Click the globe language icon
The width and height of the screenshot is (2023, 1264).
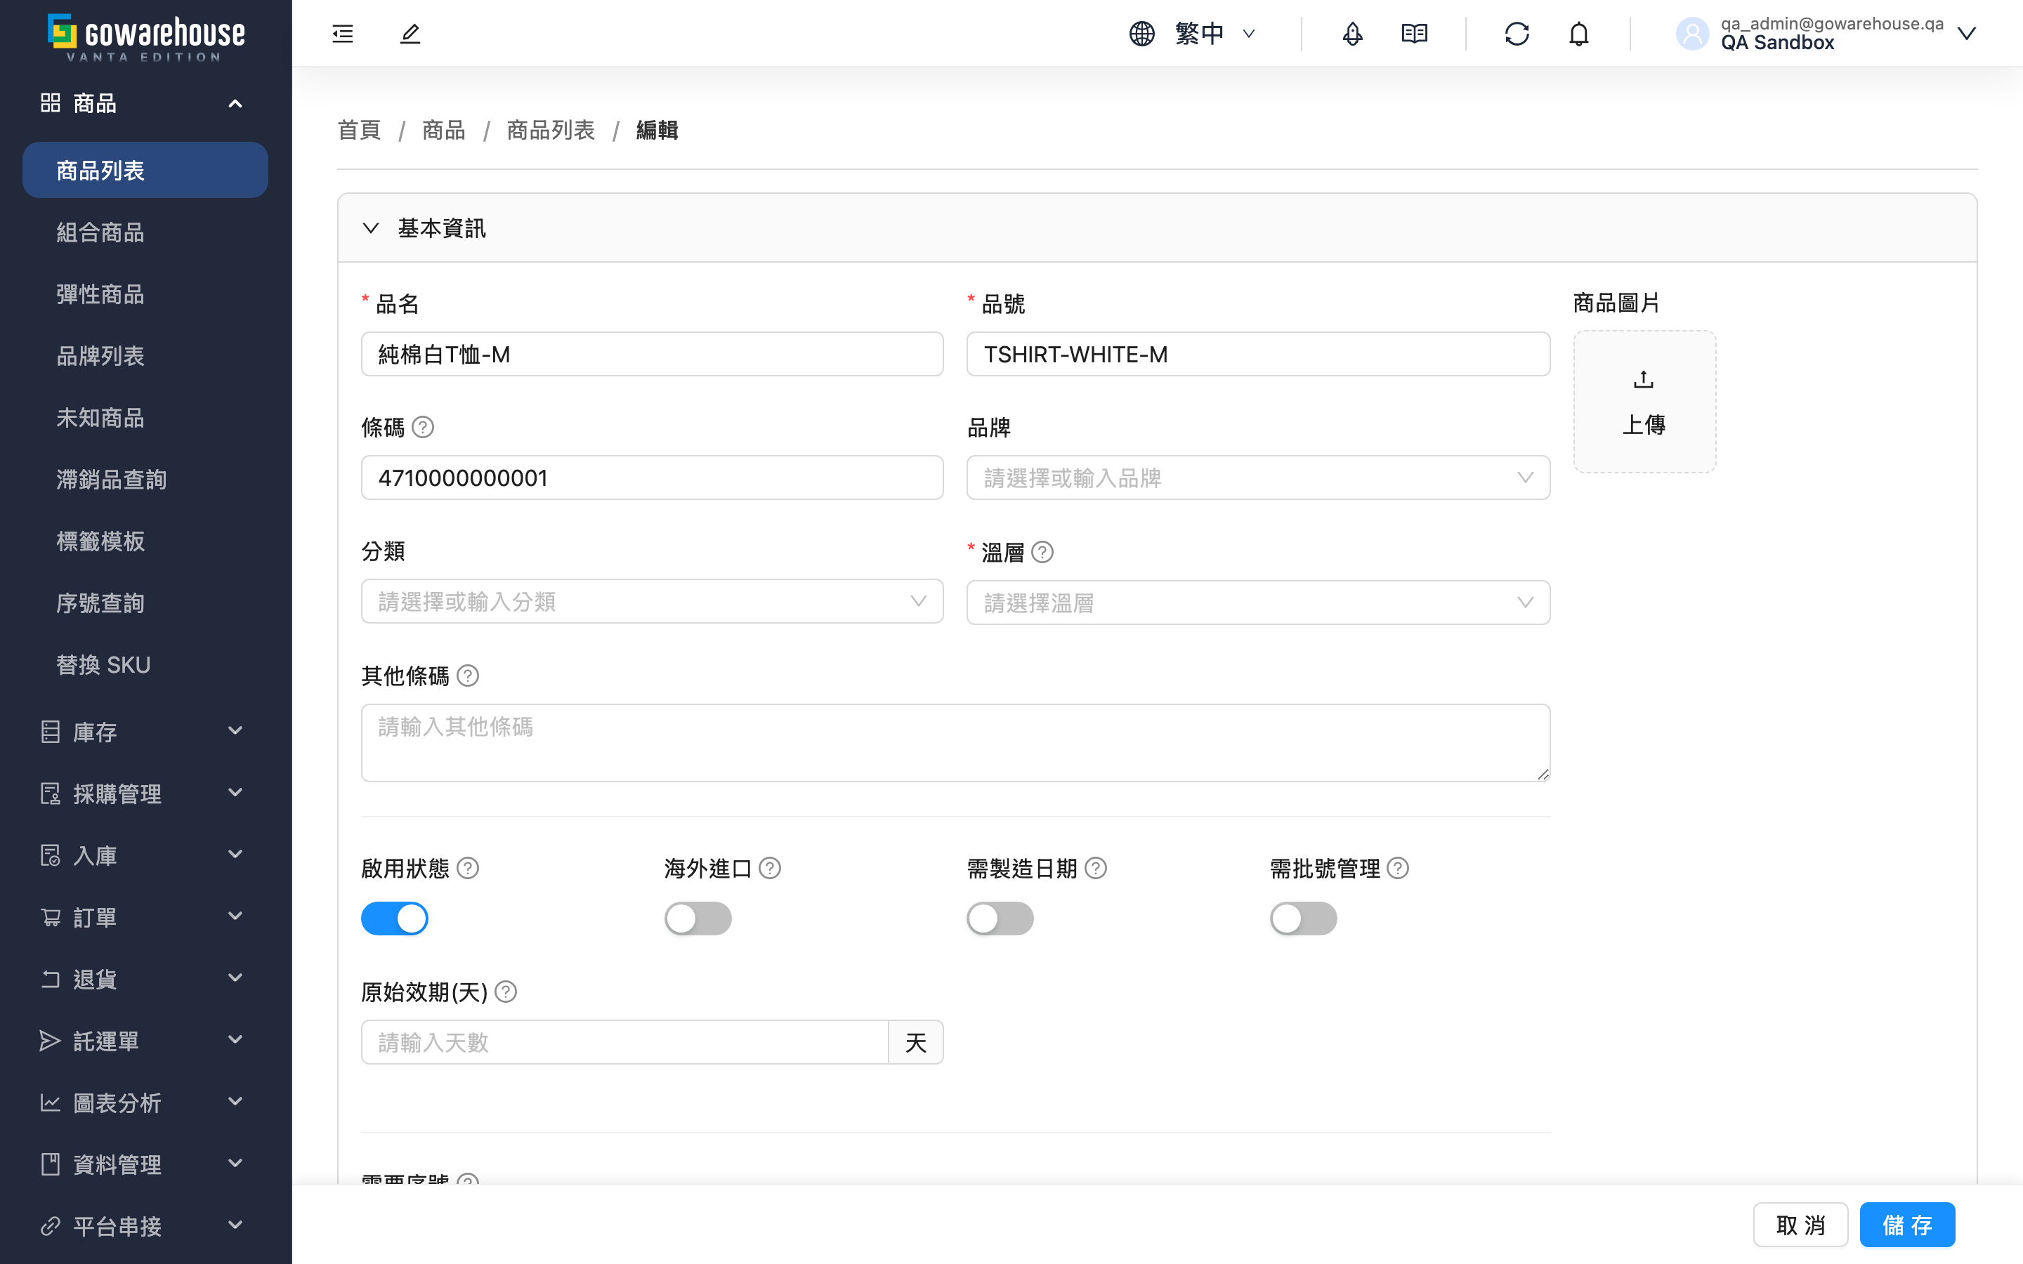(1142, 34)
